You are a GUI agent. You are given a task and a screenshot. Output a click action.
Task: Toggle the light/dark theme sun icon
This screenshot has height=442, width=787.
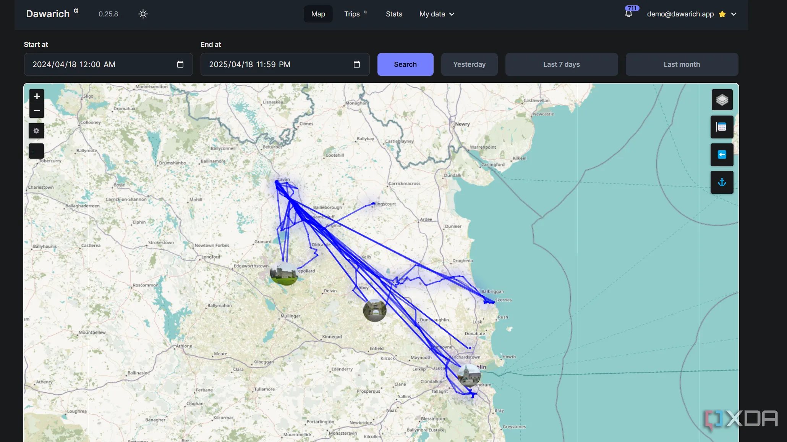pyautogui.click(x=143, y=14)
